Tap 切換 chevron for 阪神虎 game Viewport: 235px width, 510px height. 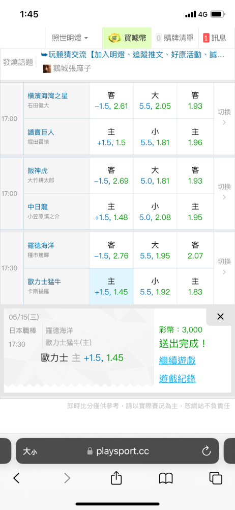(x=224, y=197)
